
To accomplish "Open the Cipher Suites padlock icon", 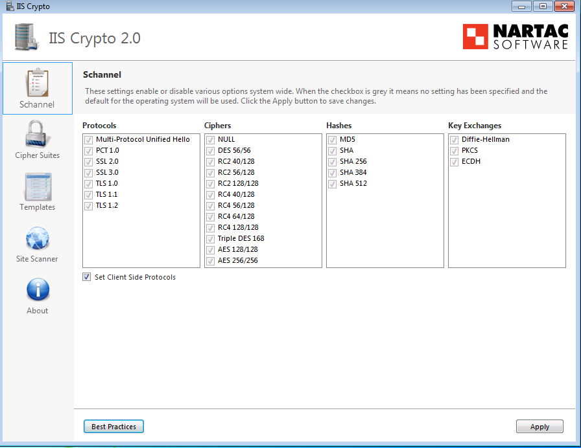I will 37,134.
